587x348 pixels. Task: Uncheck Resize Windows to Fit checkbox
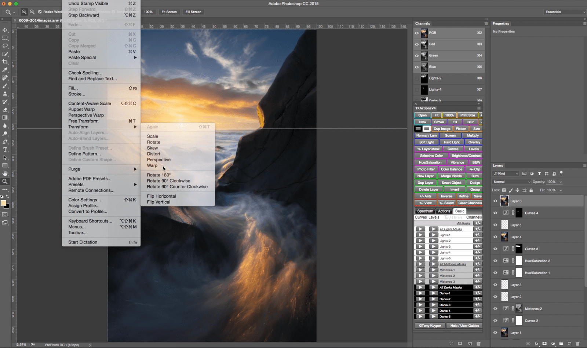(x=40, y=12)
